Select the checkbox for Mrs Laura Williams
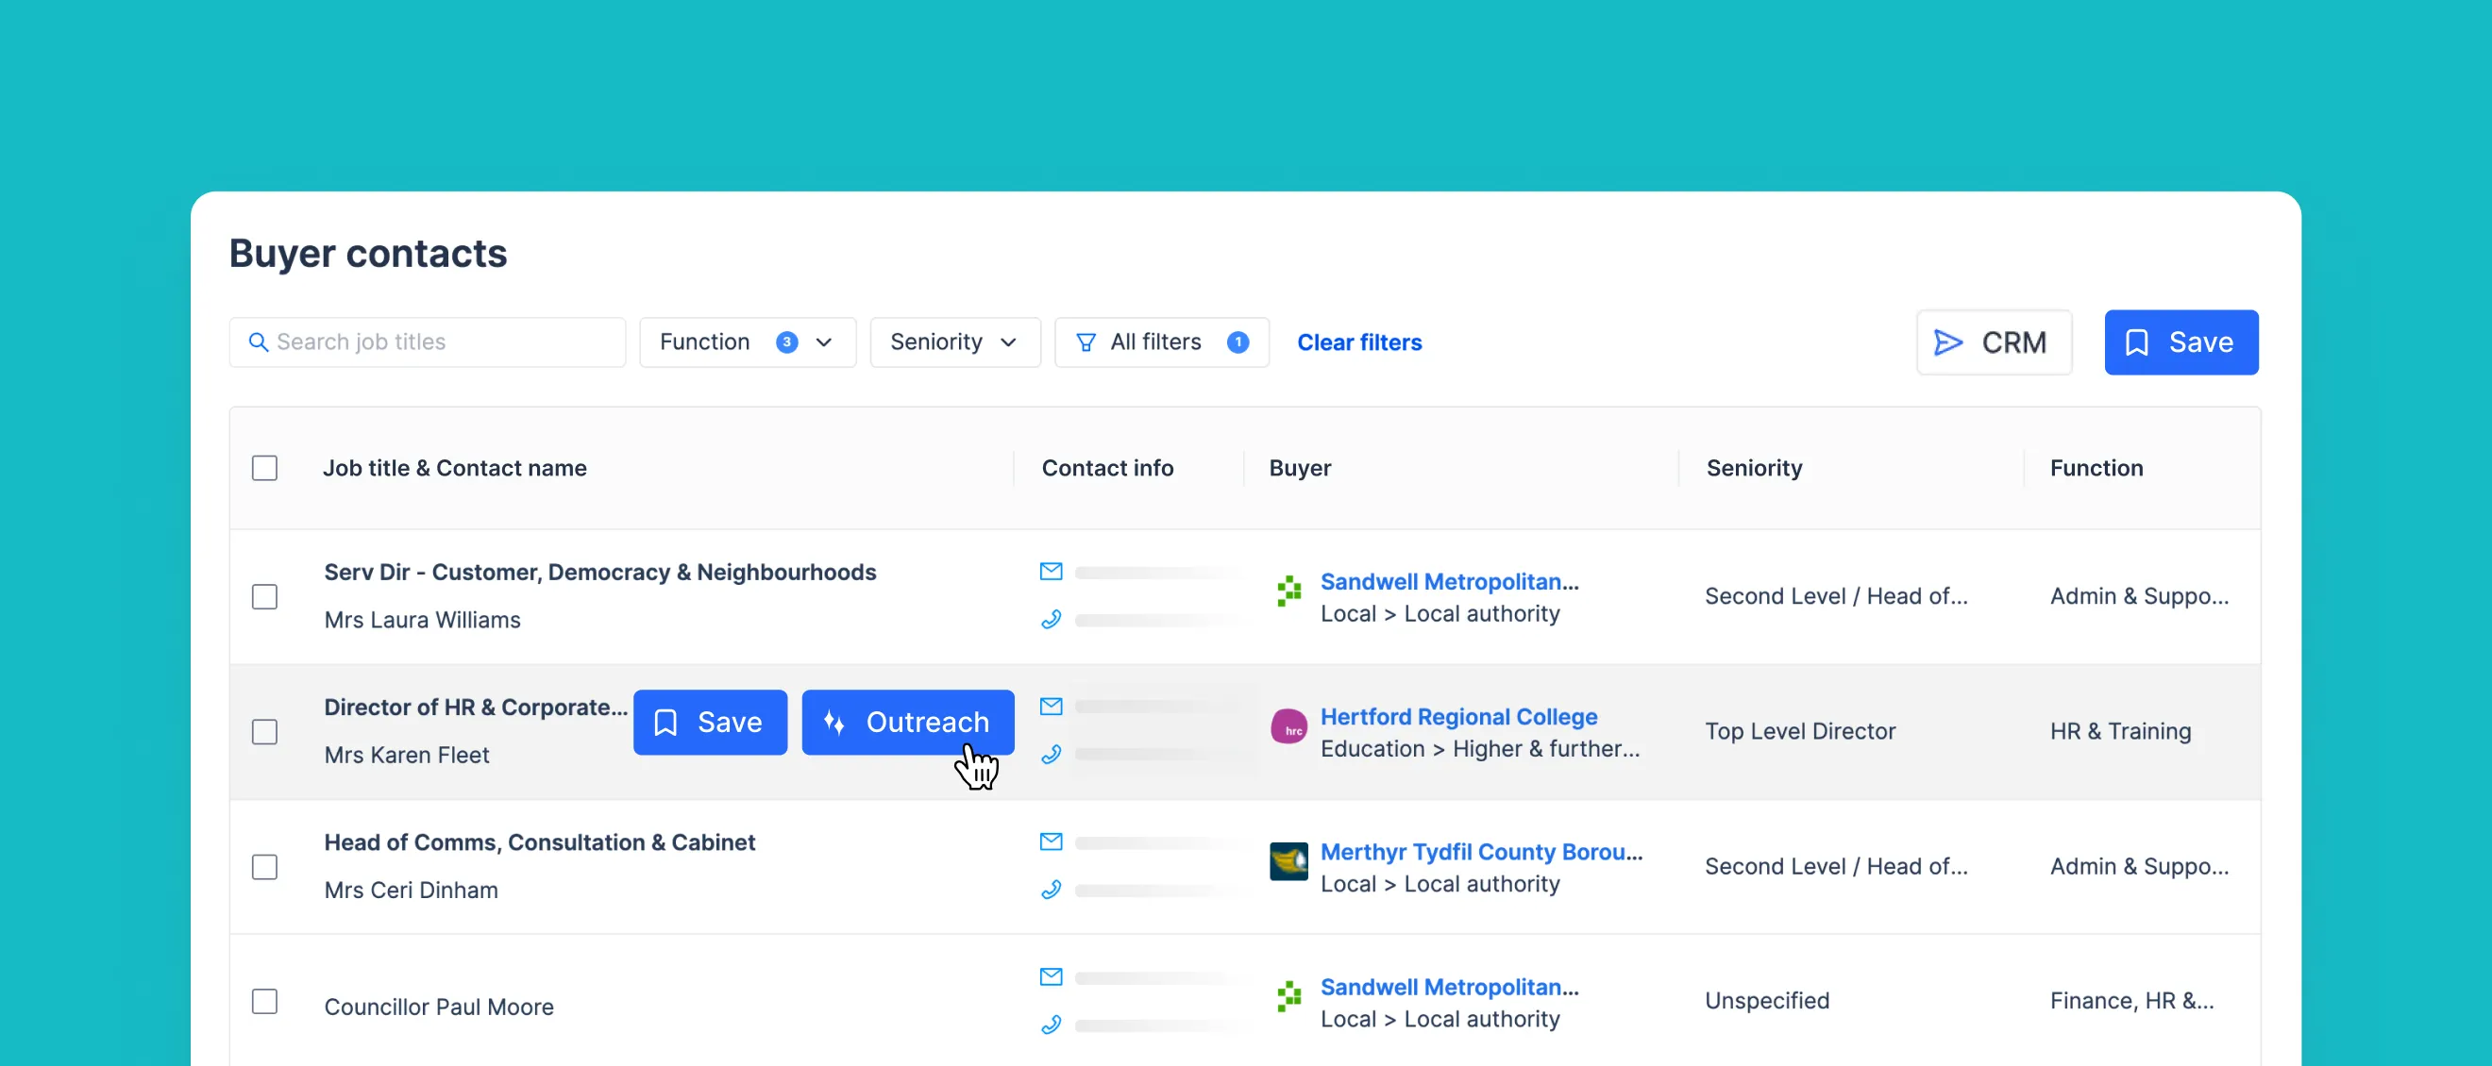 (x=264, y=596)
